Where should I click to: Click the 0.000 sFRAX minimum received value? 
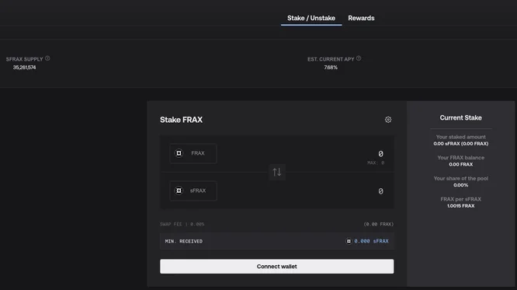click(371, 241)
